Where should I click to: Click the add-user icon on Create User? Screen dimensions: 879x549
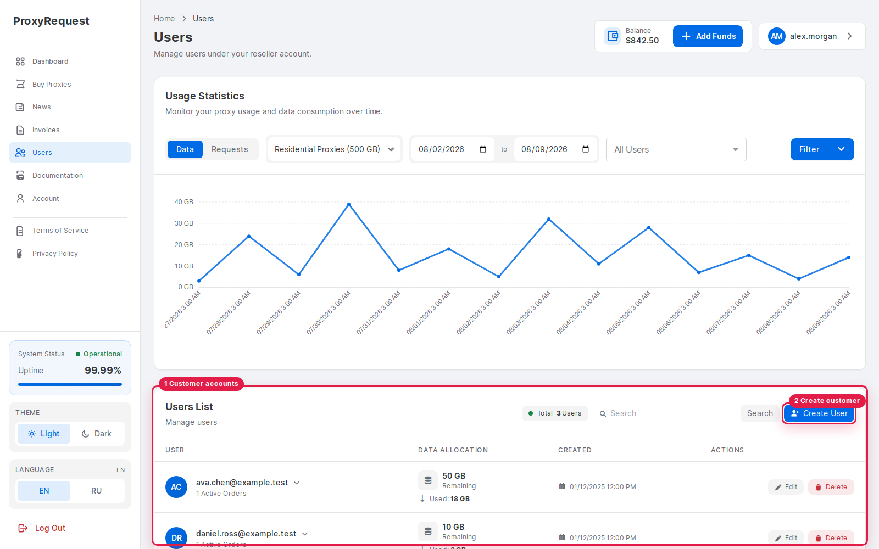click(795, 413)
